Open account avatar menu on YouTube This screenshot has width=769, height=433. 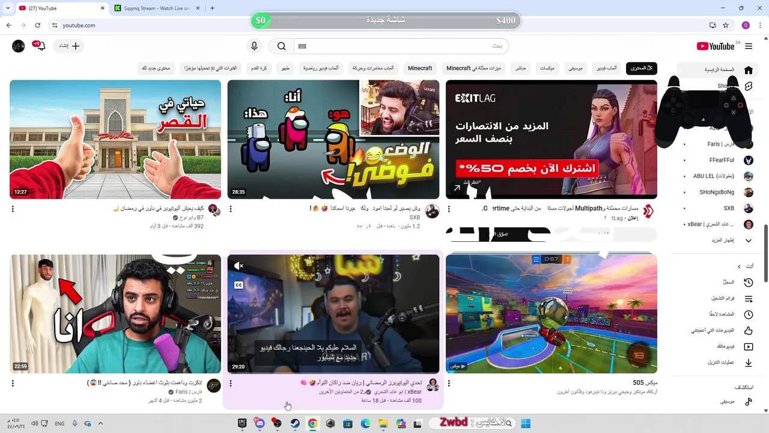(x=19, y=46)
